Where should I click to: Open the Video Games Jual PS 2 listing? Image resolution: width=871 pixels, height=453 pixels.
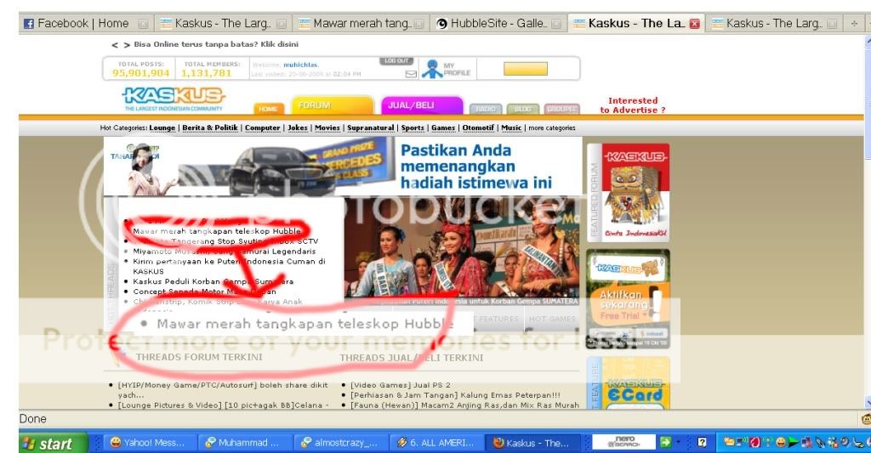coord(400,385)
